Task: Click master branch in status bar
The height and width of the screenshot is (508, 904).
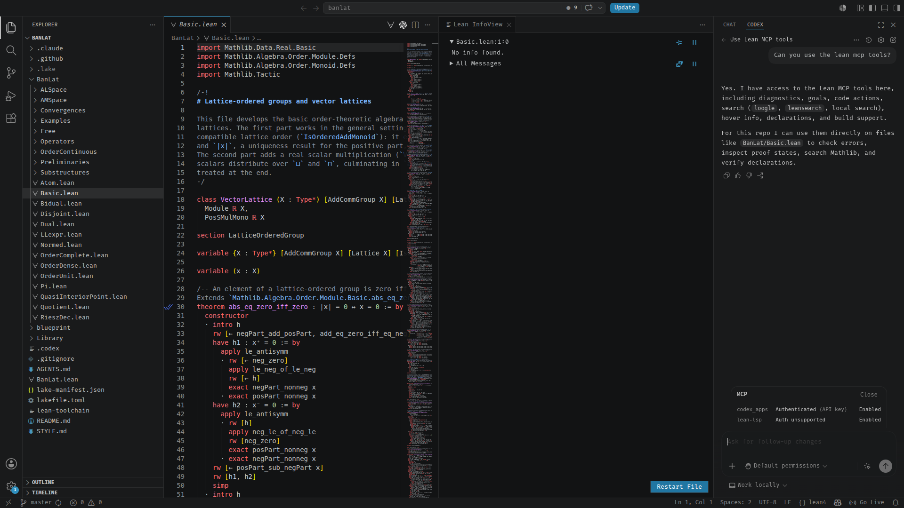Action: (x=37, y=503)
